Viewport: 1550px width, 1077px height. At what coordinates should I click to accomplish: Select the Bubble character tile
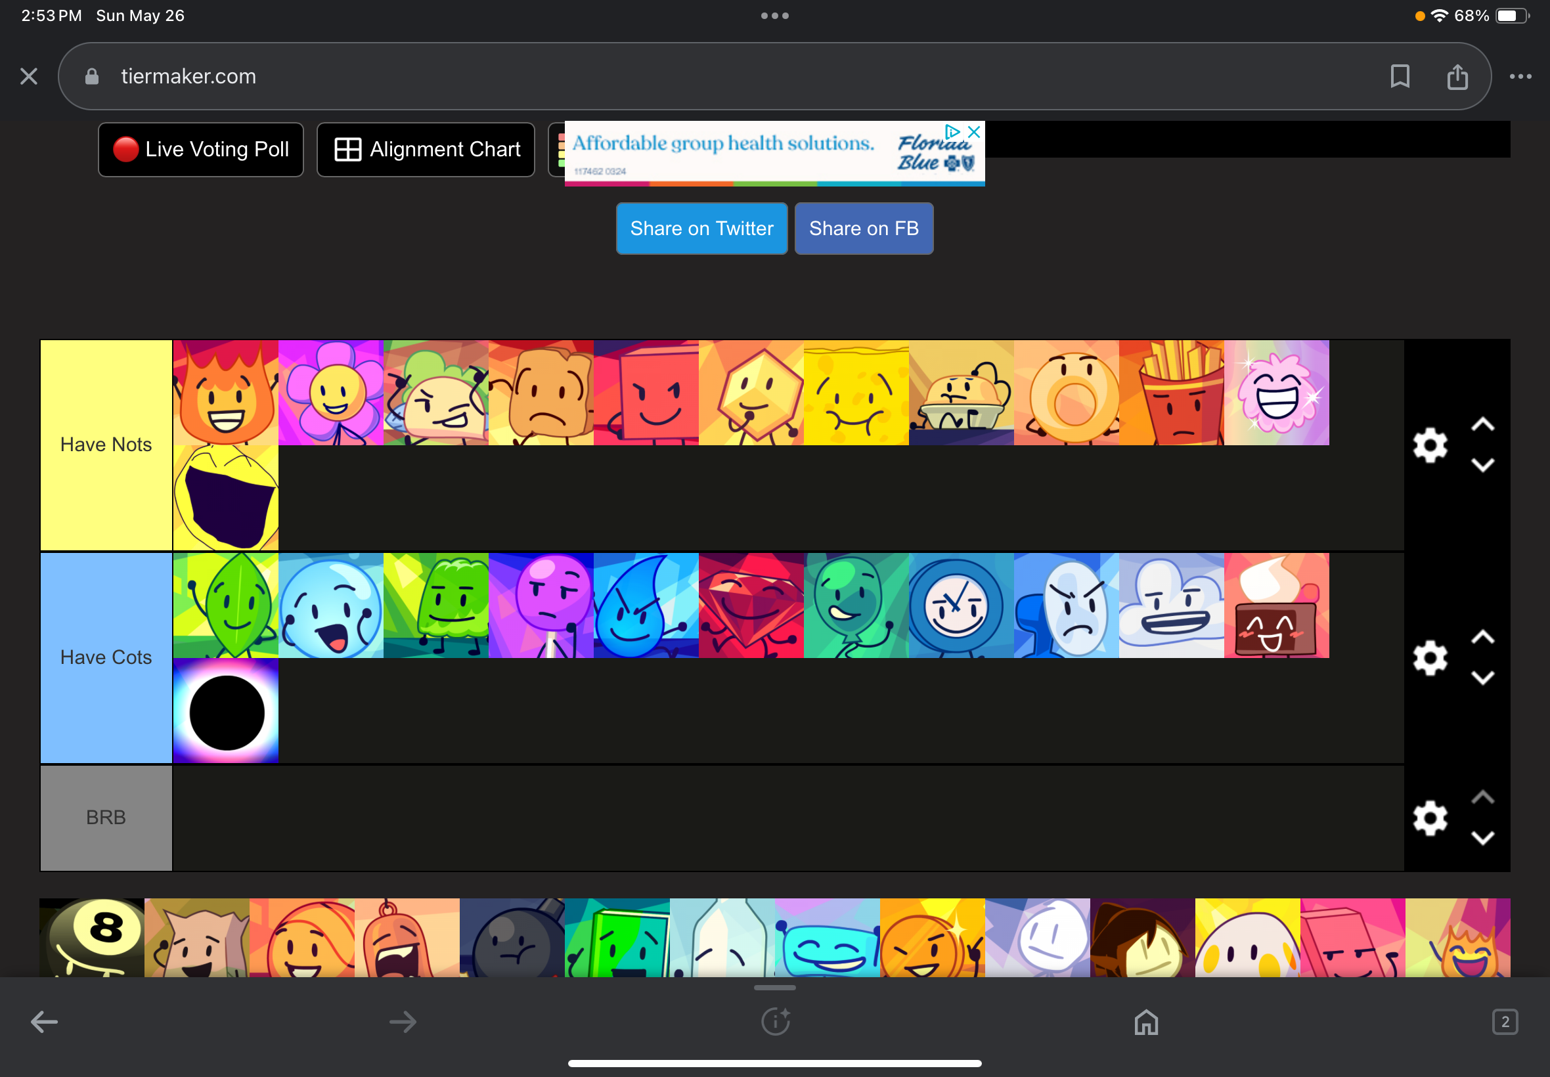click(330, 605)
